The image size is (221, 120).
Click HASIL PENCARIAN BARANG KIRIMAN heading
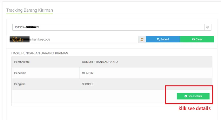point(40,53)
